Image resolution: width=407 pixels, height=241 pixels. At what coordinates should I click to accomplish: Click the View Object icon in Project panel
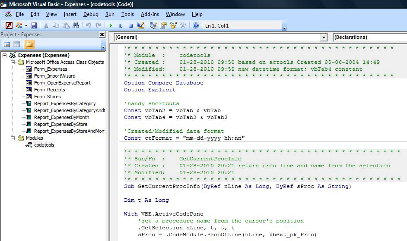pos(16,44)
